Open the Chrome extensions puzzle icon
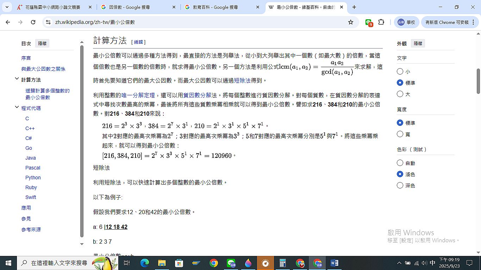This screenshot has width=481, height=270. [381, 22]
